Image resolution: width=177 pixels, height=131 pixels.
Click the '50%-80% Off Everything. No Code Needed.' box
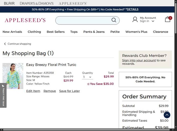(x=145, y=79)
